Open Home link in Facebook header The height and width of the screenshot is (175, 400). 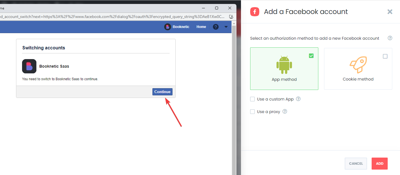point(201,27)
